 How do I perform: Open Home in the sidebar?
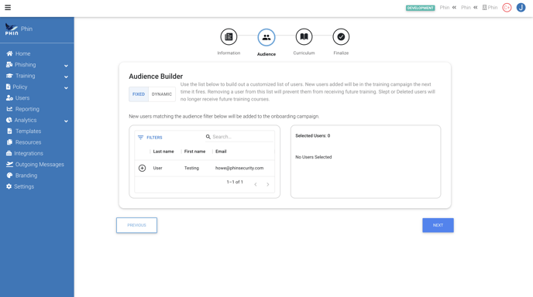(x=22, y=53)
